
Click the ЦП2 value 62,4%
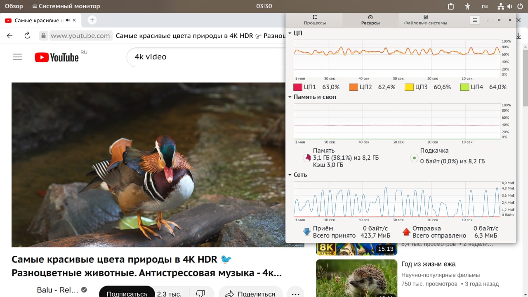[387, 87]
